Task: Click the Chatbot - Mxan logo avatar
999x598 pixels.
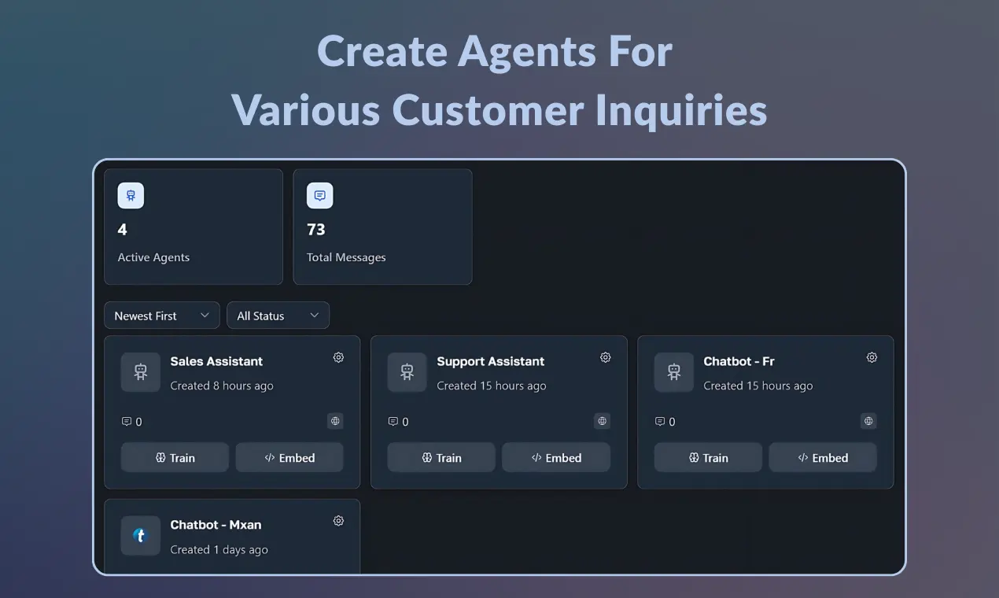Action: click(x=141, y=536)
